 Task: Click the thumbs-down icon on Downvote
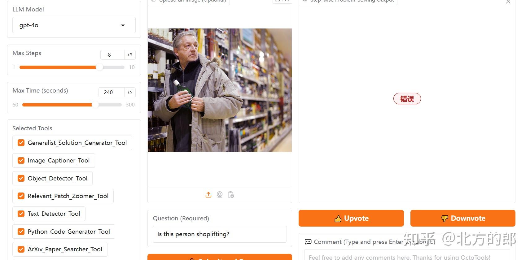445,219
